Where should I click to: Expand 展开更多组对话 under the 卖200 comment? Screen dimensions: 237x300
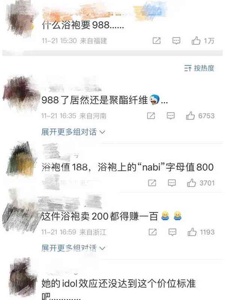pos(73,248)
